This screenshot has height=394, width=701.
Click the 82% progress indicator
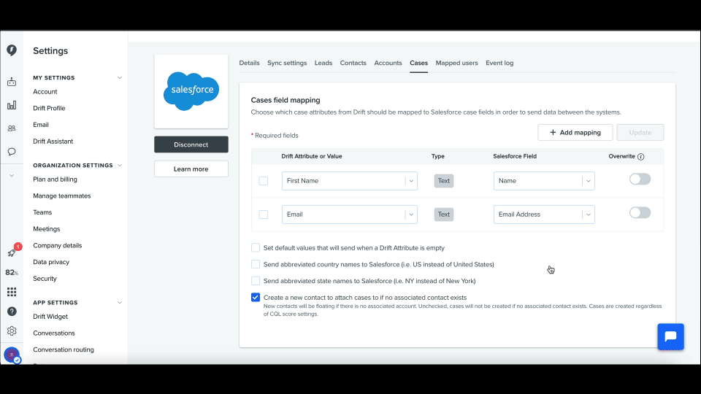(x=12, y=272)
